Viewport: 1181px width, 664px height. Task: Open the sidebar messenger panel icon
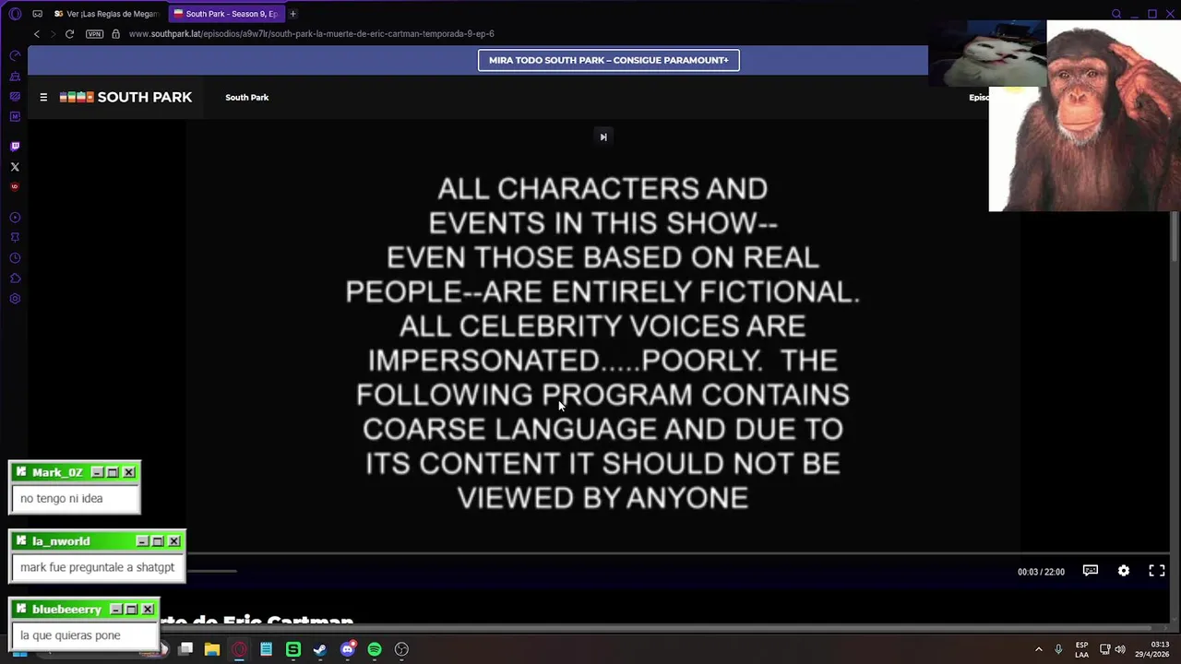tap(15, 117)
